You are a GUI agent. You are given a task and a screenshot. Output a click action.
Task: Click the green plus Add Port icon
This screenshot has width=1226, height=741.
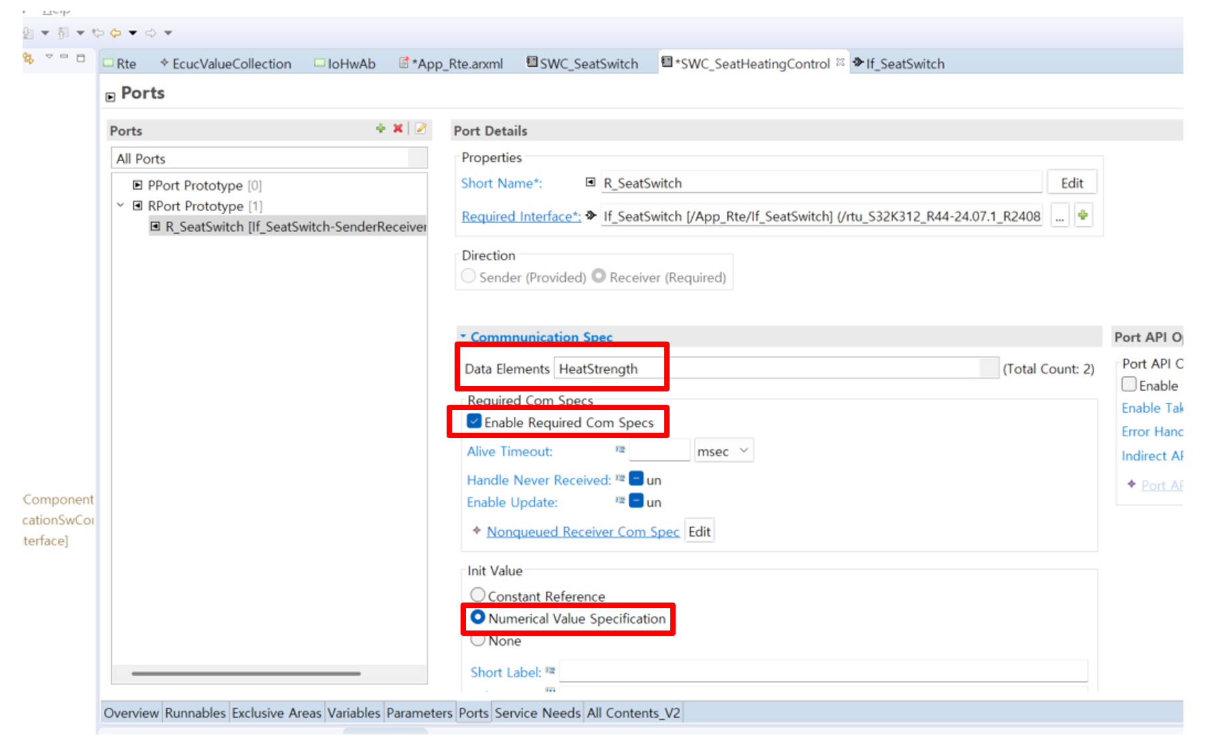[x=380, y=128]
